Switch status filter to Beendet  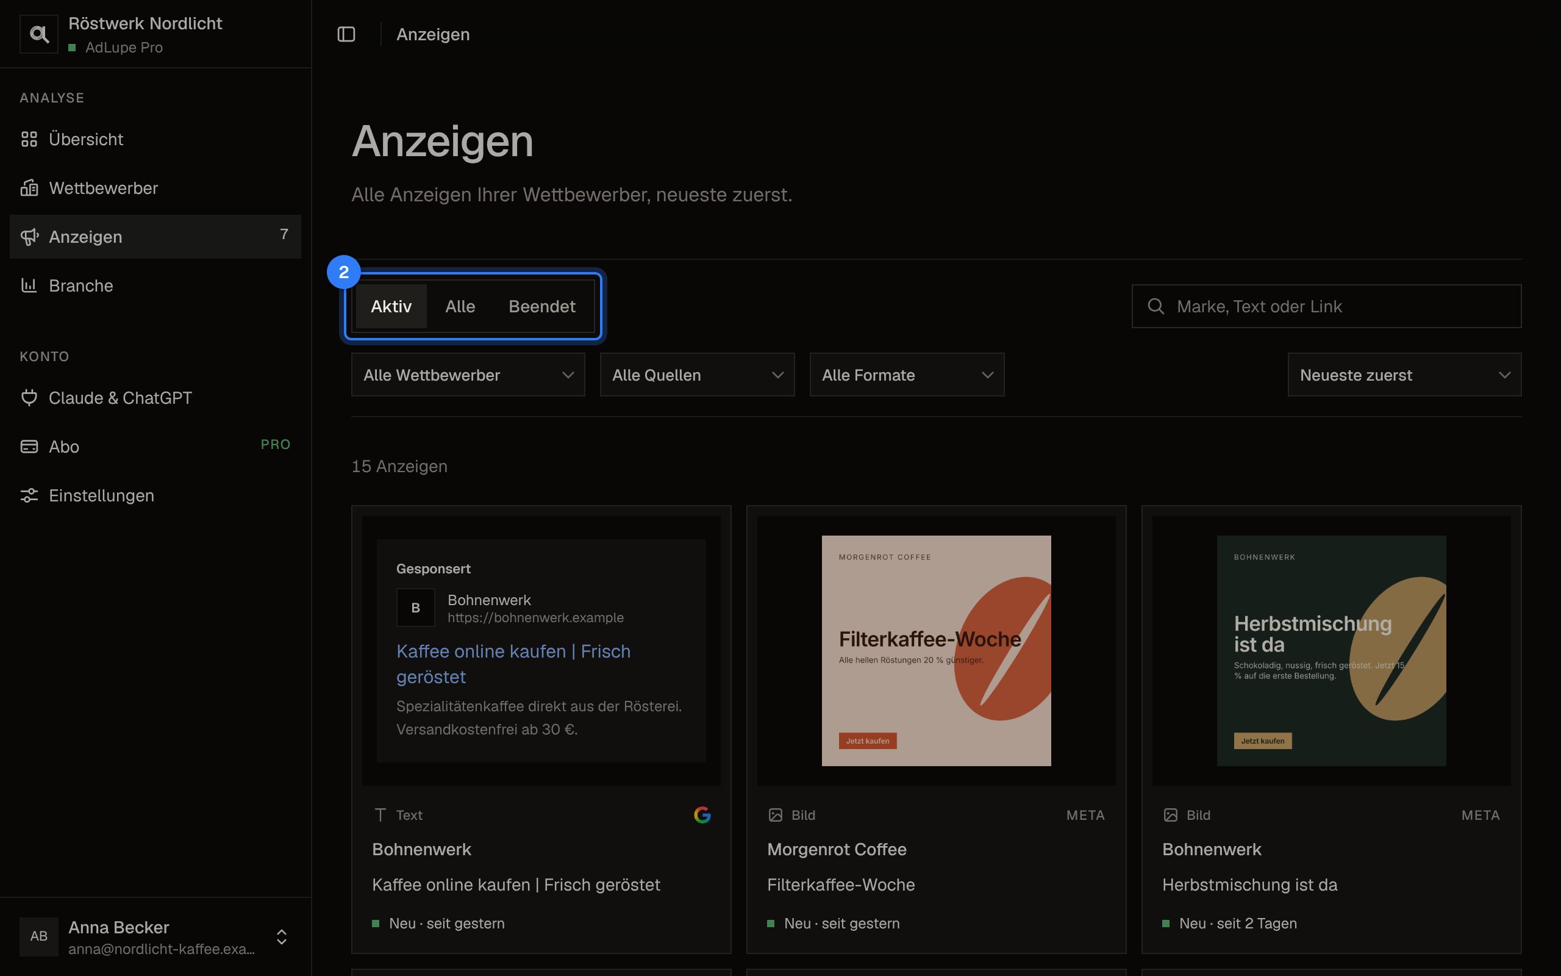(x=542, y=306)
